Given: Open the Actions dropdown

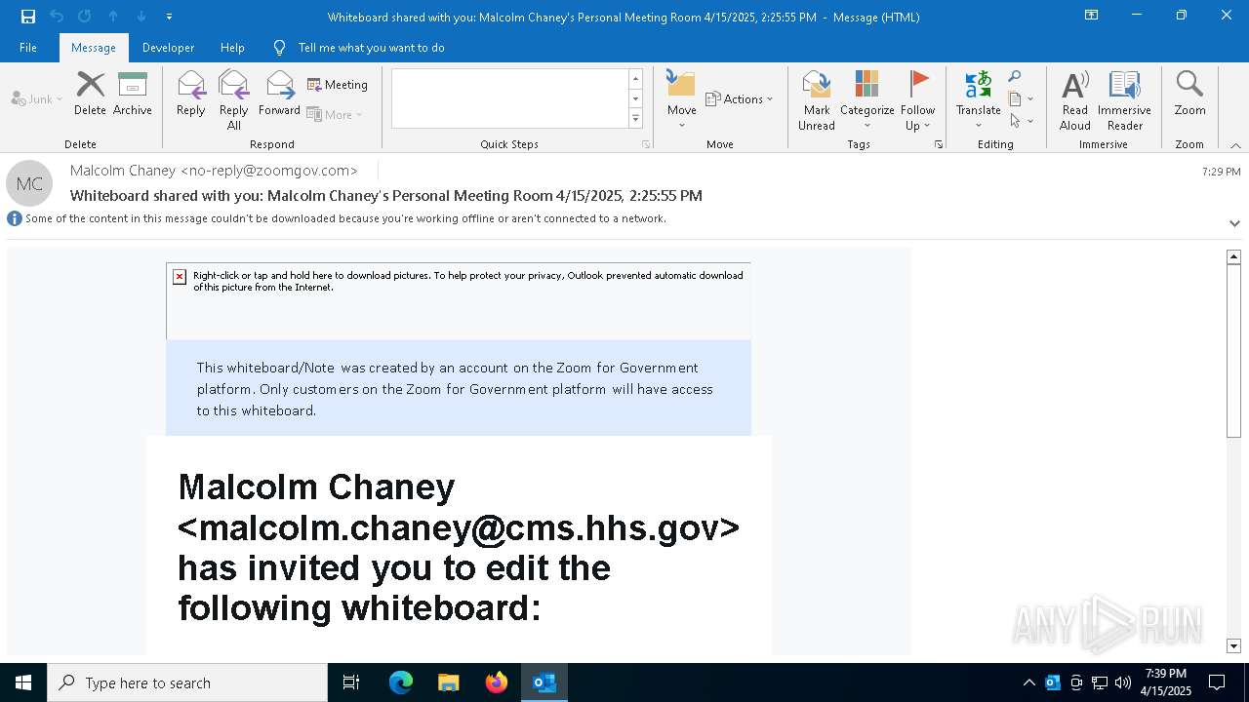Looking at the screenshot, I should click(x=739, y=98).
